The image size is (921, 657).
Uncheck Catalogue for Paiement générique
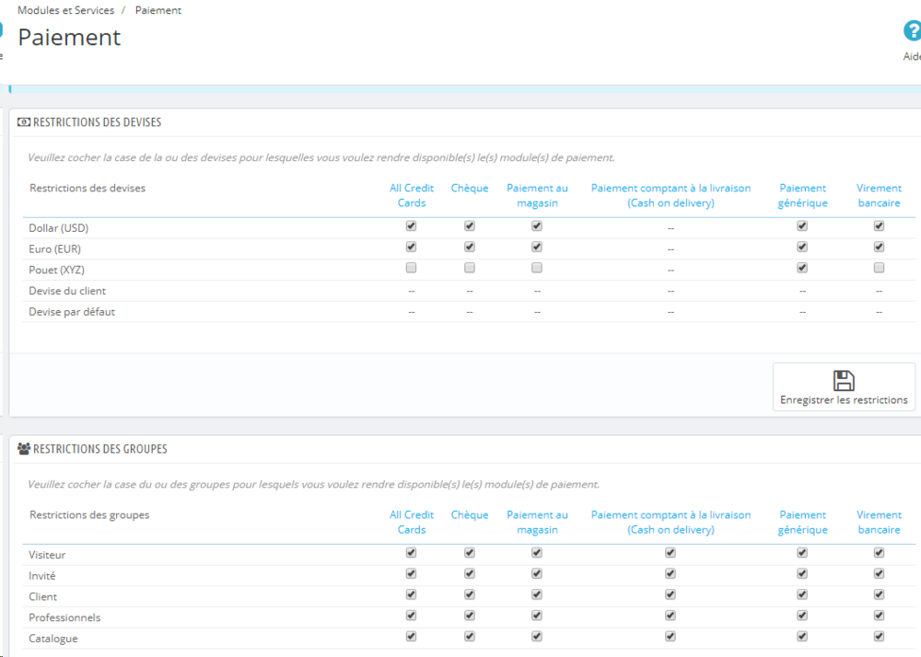(802, 637)
